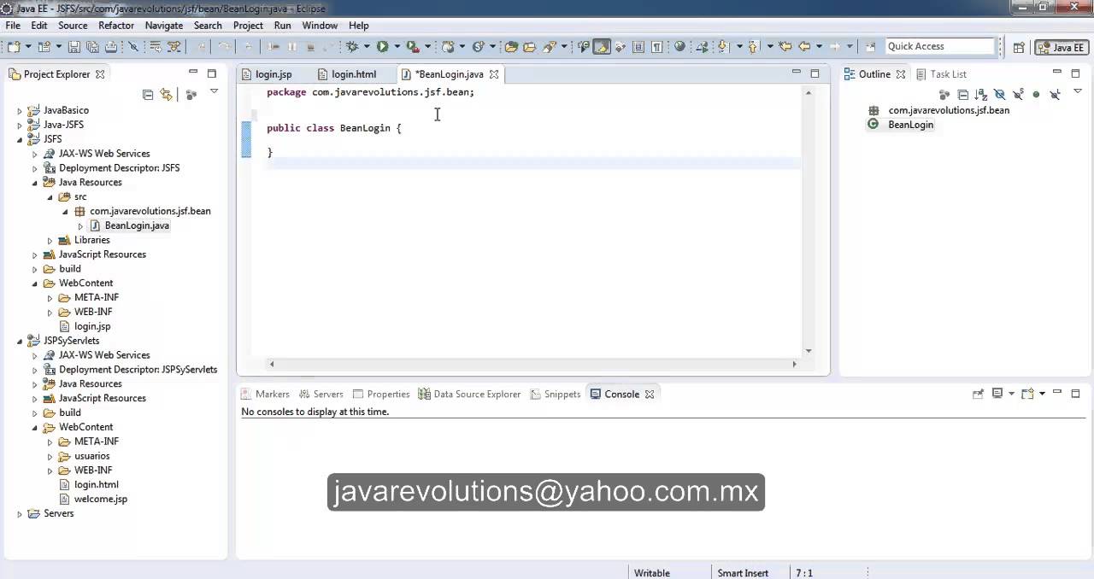Viewport: 1094px width, 579px height.
Task: Click the New wizard toolbar icon
Action: pyautogui.click(x=14, y=47)
